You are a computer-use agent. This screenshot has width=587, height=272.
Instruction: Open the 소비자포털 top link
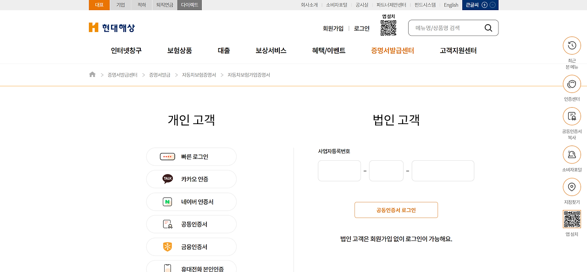coord(337,5)
